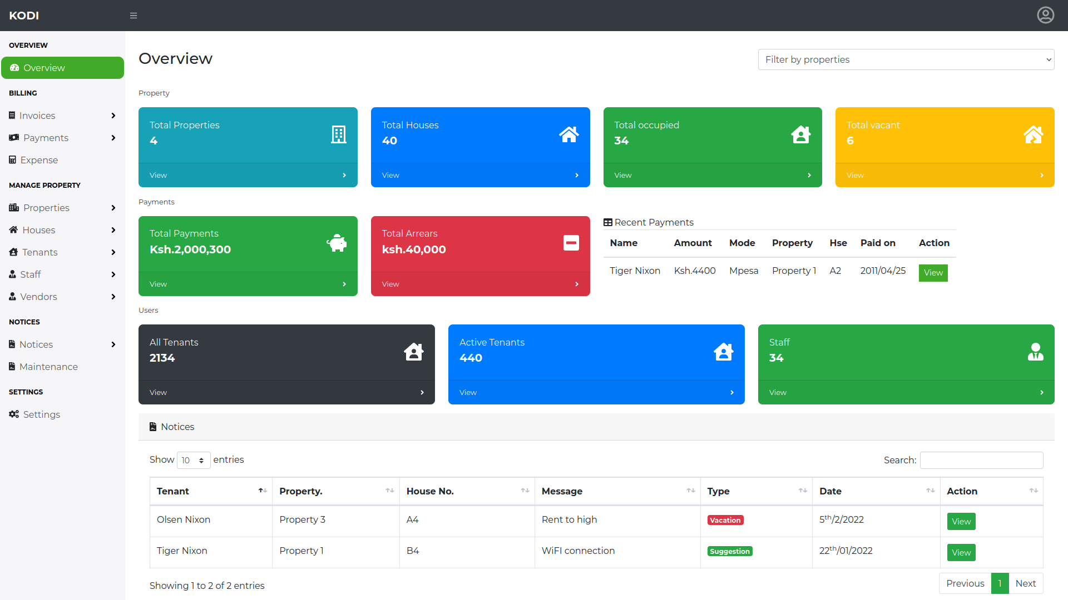Click the piggy bank icon on Total Payments
Screen dimensions: 1068x600
[x=337, y=243]
